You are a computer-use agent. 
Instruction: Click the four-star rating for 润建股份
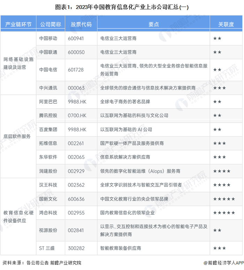pos(222,171)
